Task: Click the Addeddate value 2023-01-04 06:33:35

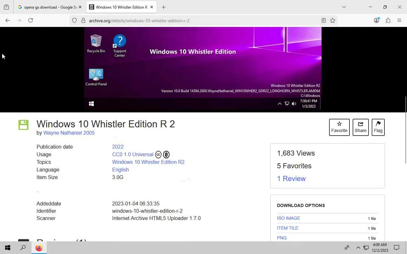Action: pos(136,204)
